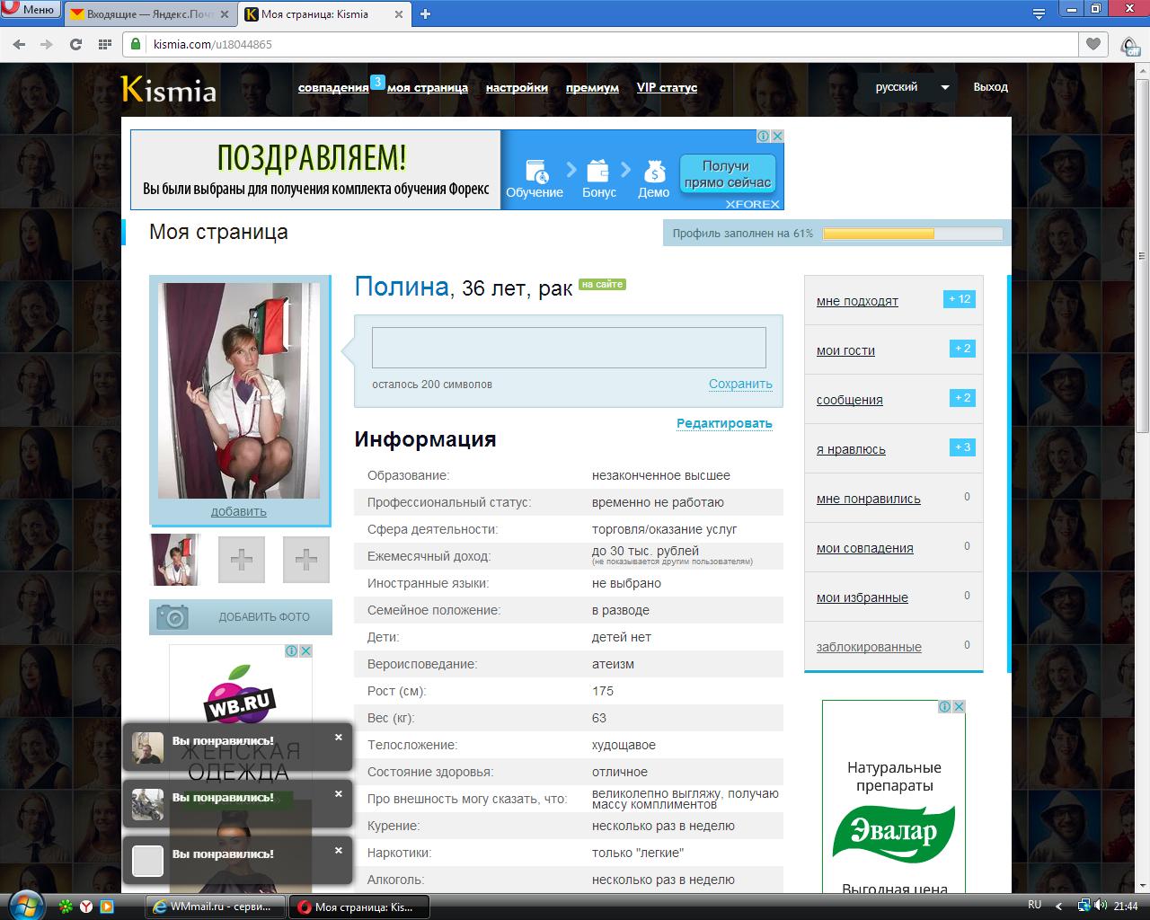Open the я нравлюсь list
1150x920 pixels.
coord(851,449)
